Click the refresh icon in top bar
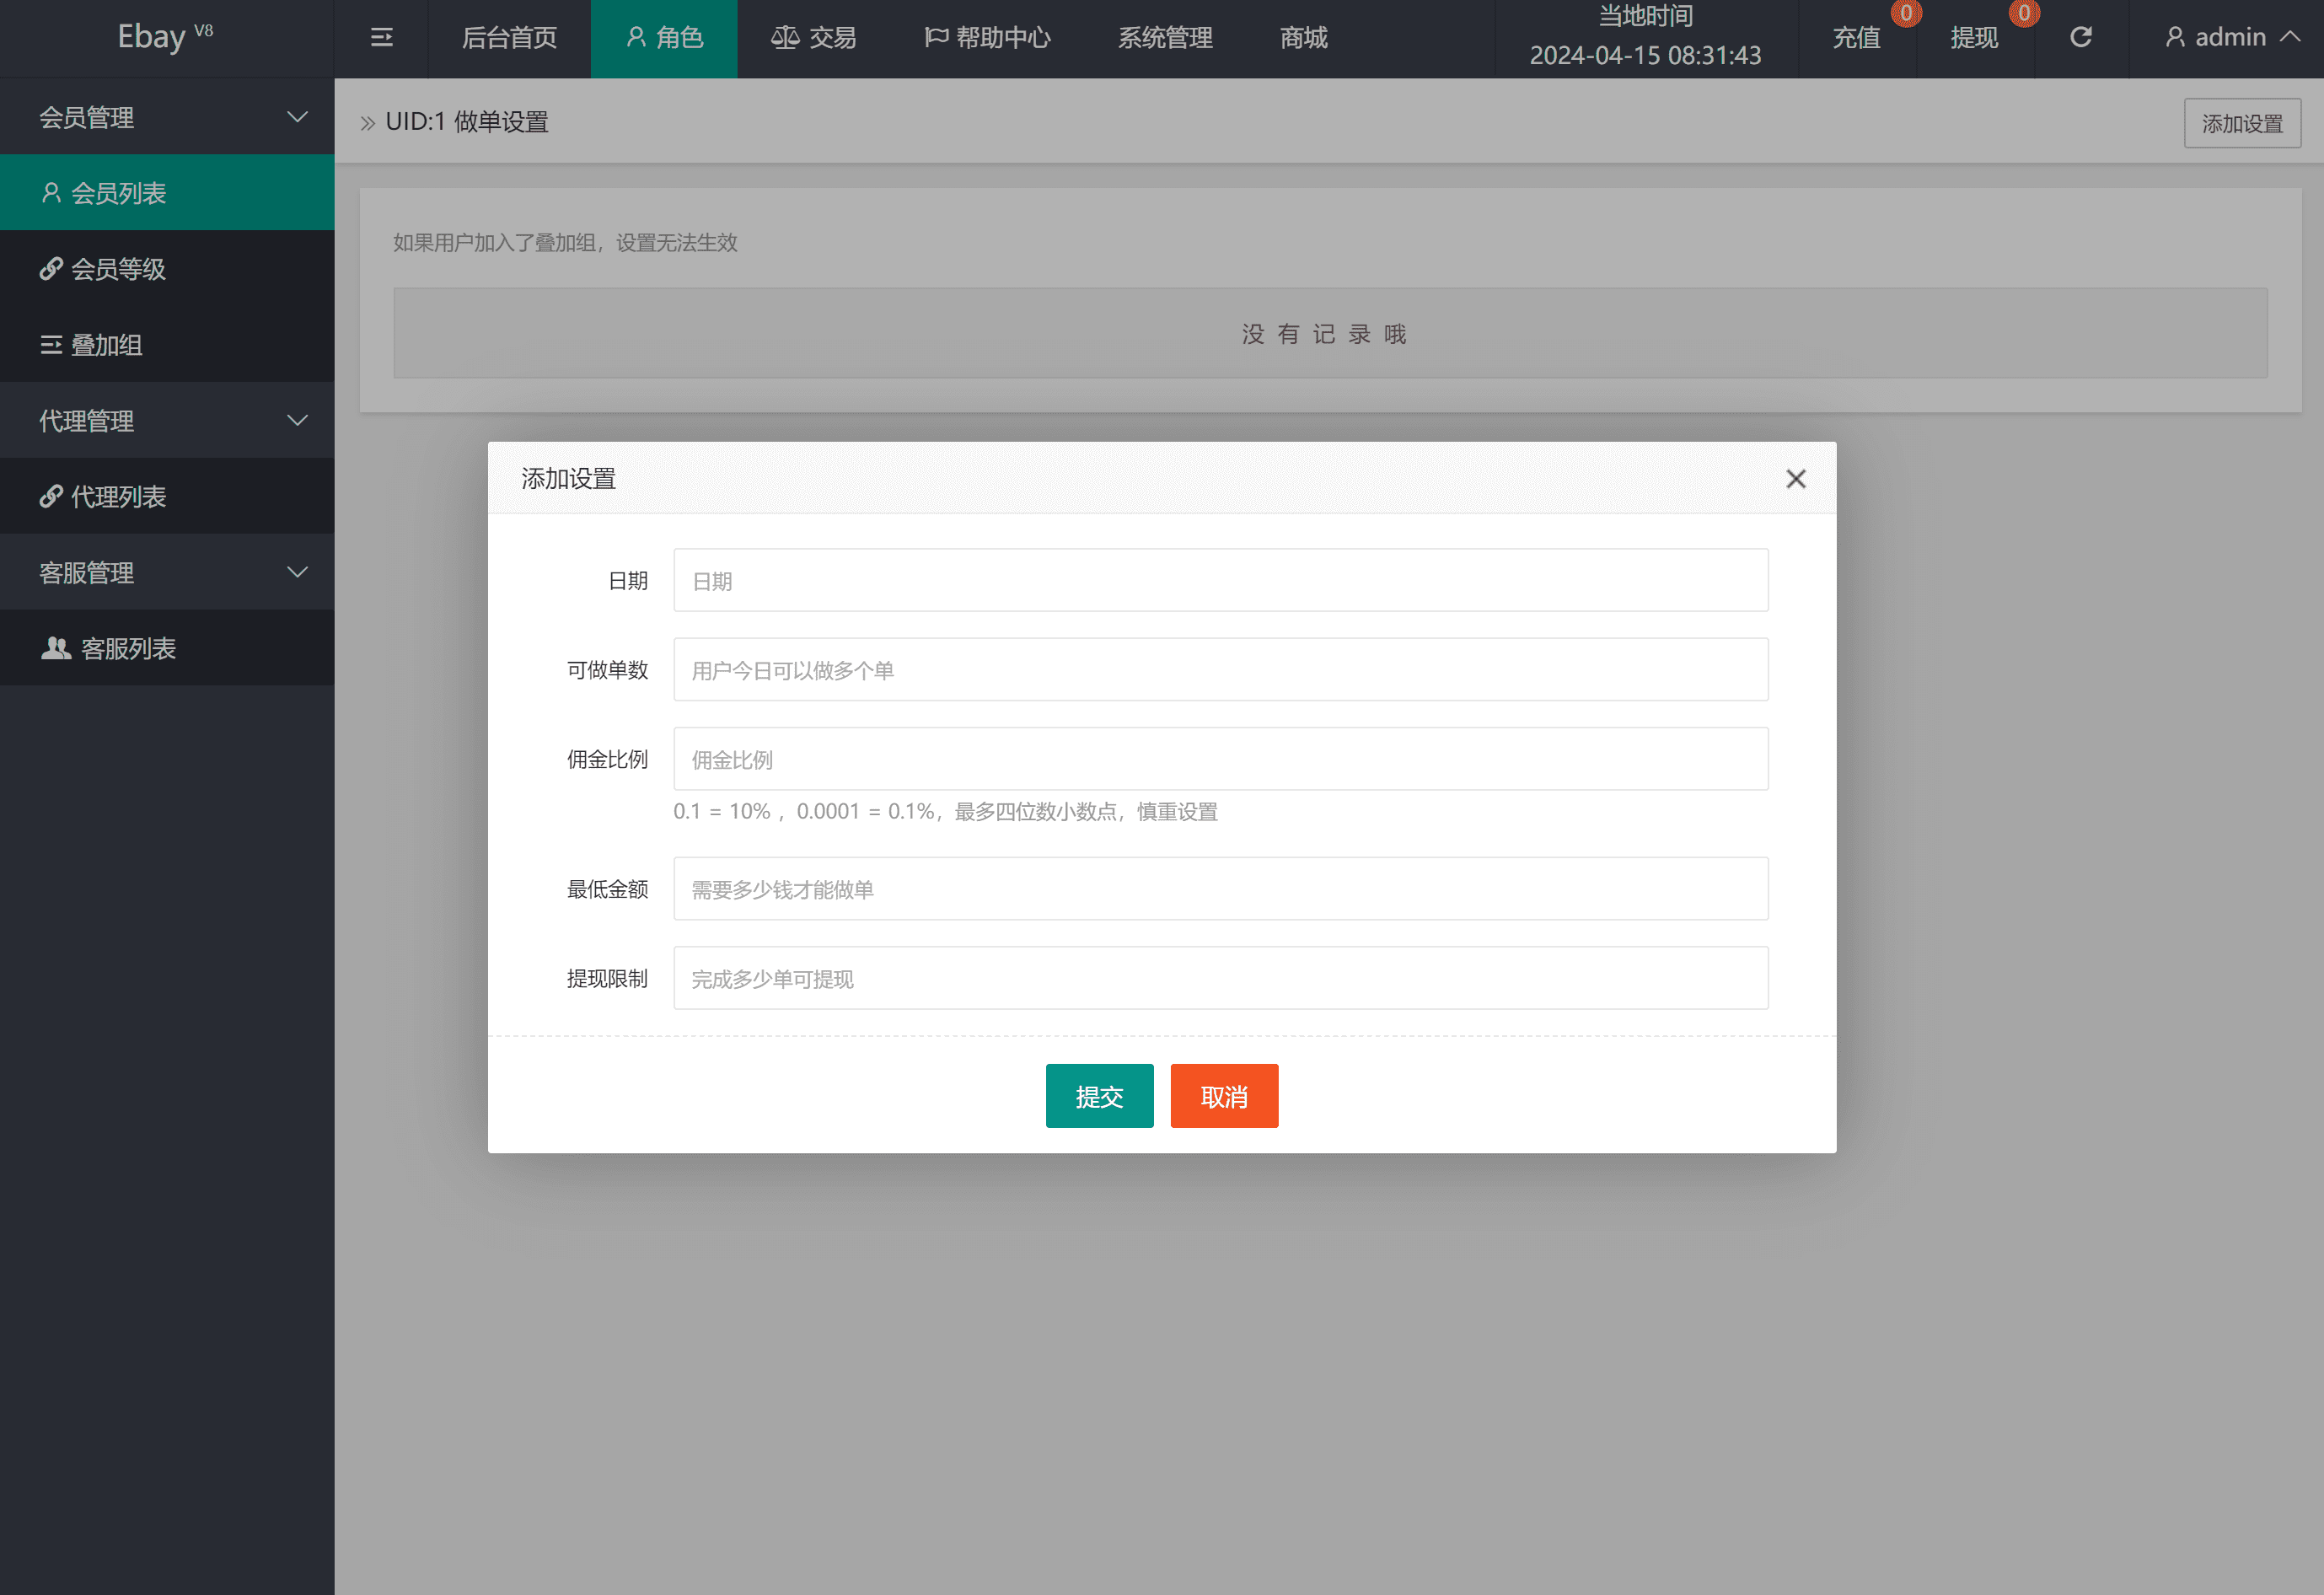This screenshot has height=1595, width=2324. point(2081,38)
